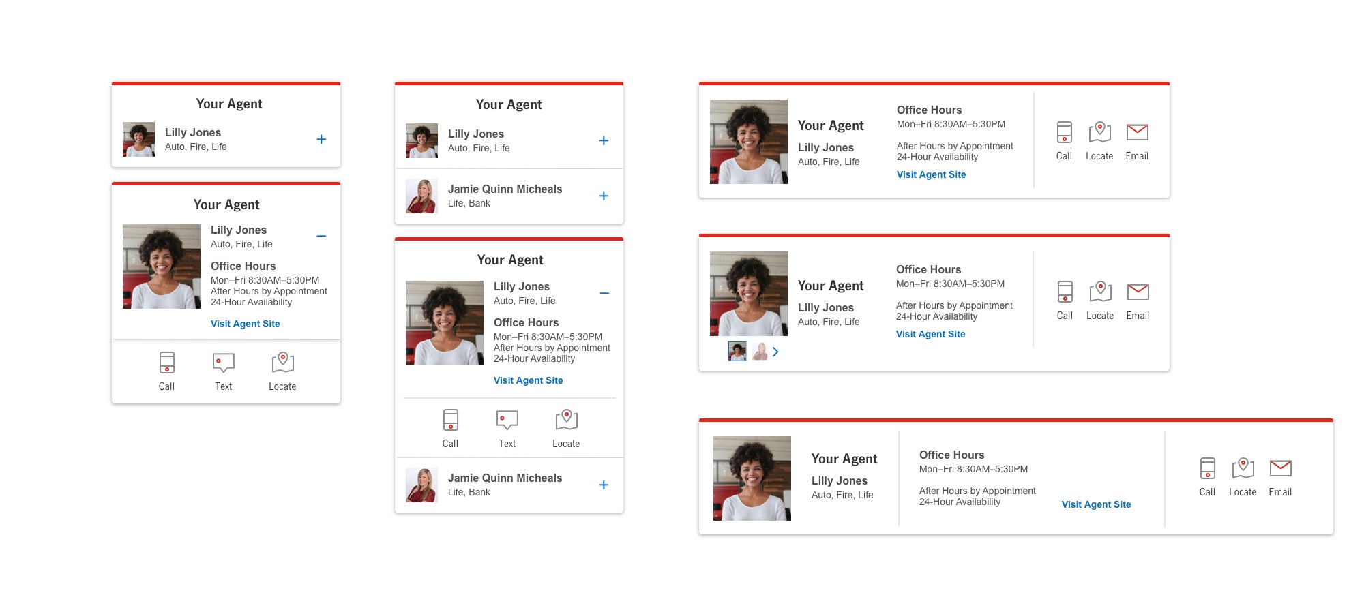Select the Locate icon in the widest agent card
Screen dimensions: 1364x595
(1243, 469)
